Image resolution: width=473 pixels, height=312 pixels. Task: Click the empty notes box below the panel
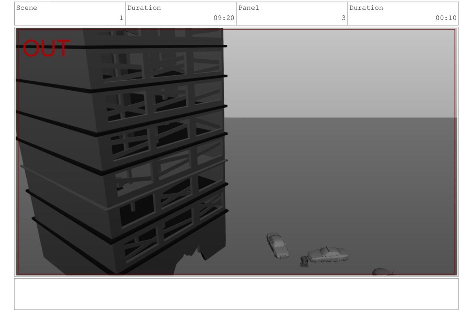point(236,294)
